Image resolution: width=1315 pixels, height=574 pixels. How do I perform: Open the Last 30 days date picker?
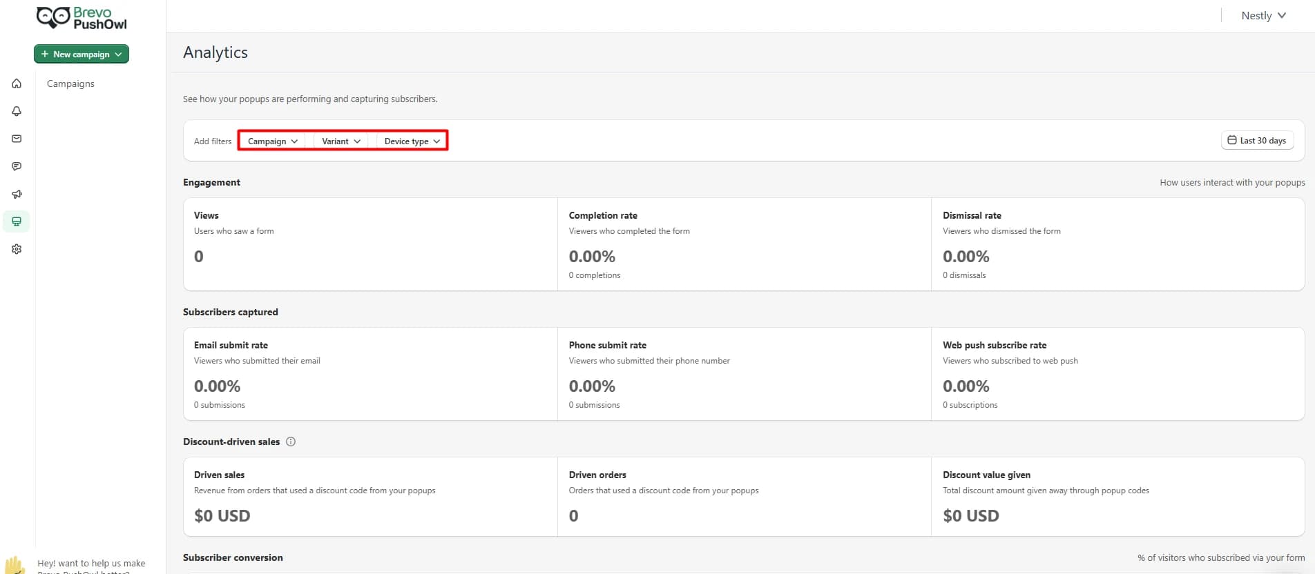(x=1257, y=140)
